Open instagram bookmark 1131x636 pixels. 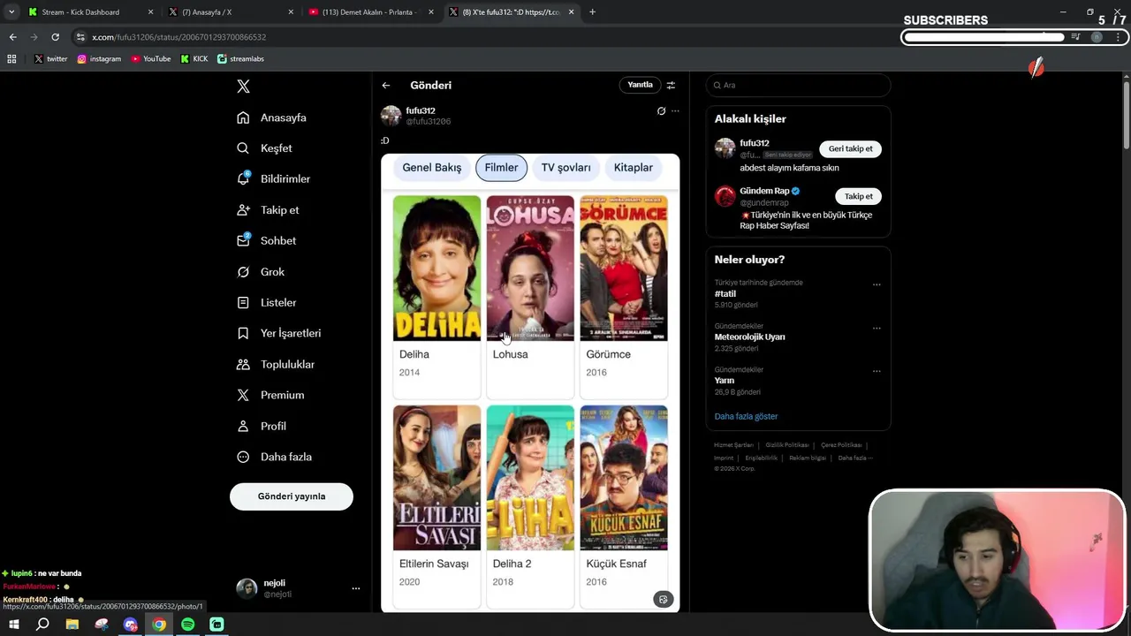[x=99, y=59]
